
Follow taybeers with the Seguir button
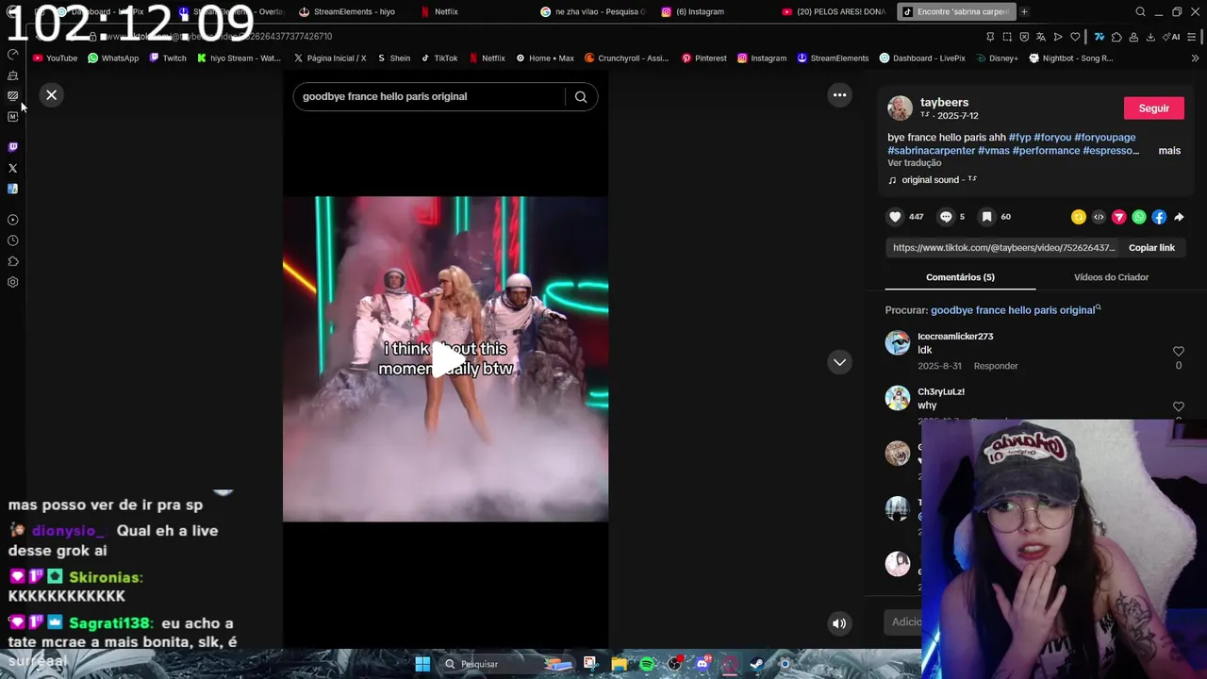pos(1153,108)
